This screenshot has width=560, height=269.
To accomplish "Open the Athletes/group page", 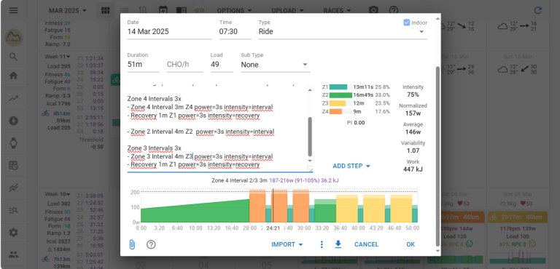I will click(x=13, y=254).
